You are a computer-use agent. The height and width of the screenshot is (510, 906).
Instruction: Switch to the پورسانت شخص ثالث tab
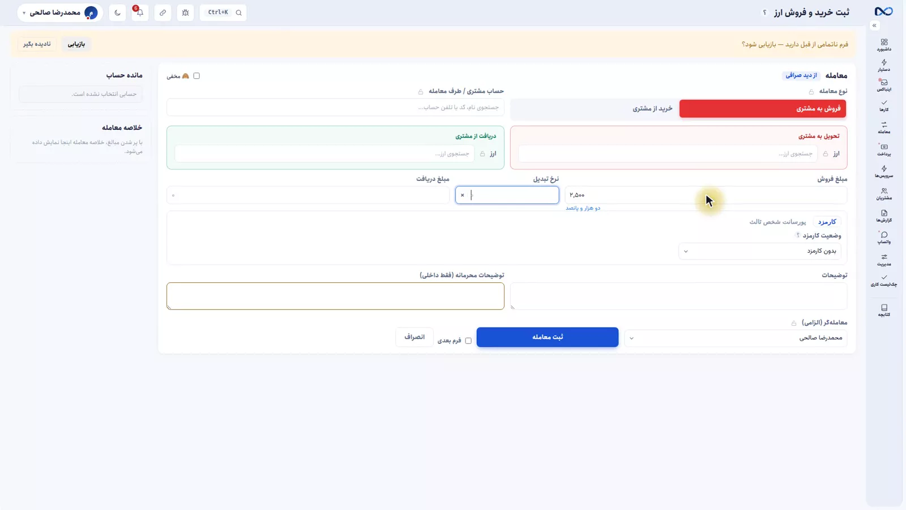click(777, 222)
